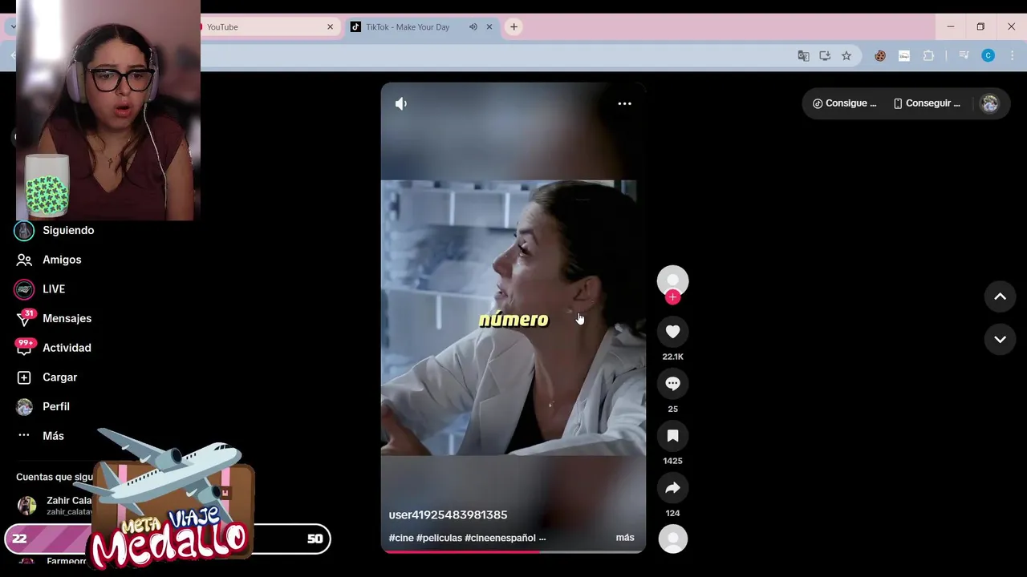The width and height of the screenshot is (1027, 577).
Task: Open user41925483981385 profile link
Action: pyautogui.click(x=448, y=514)
